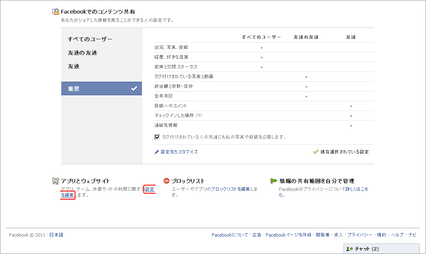This screenshot has height=254, width=426.
Task: Select すべてのユーザー preset in the left panel
Action: point(90,39)
